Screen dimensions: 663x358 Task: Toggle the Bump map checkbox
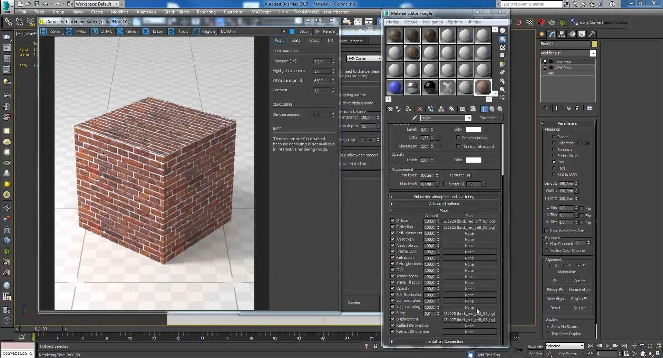(392, 313)
